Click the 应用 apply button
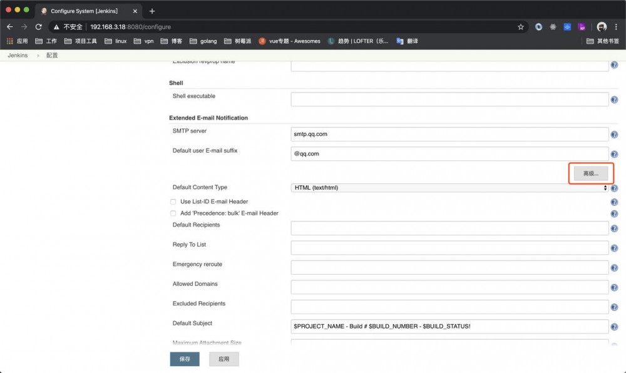This screenshot has height=373, width=626. [223, 359]
